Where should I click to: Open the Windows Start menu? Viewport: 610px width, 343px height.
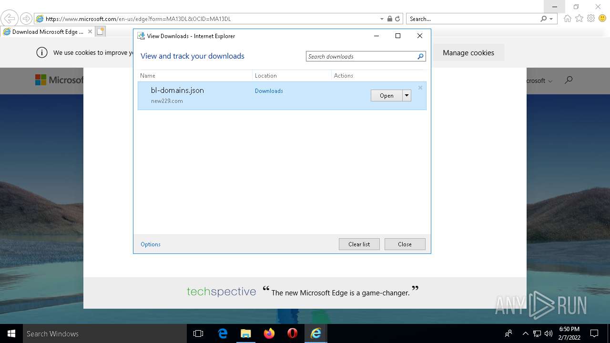tap(11, 333)
